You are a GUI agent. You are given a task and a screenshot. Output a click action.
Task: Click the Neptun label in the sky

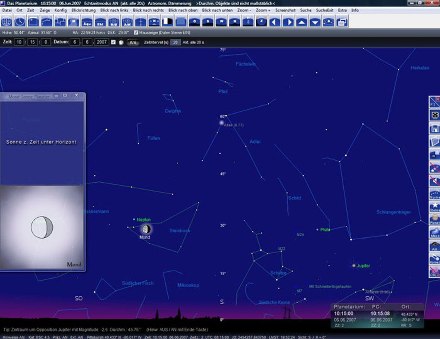[x=144, y=220]
